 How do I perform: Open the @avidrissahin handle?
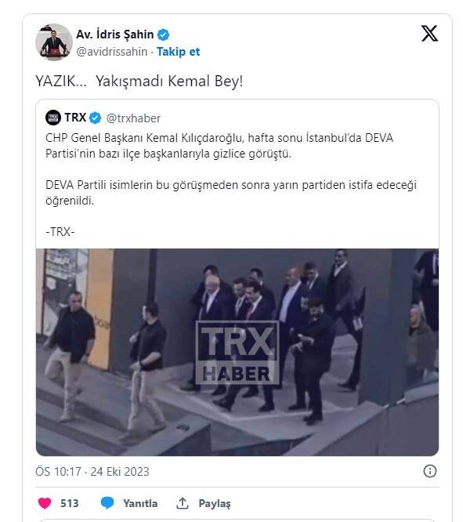pos(112,52)
